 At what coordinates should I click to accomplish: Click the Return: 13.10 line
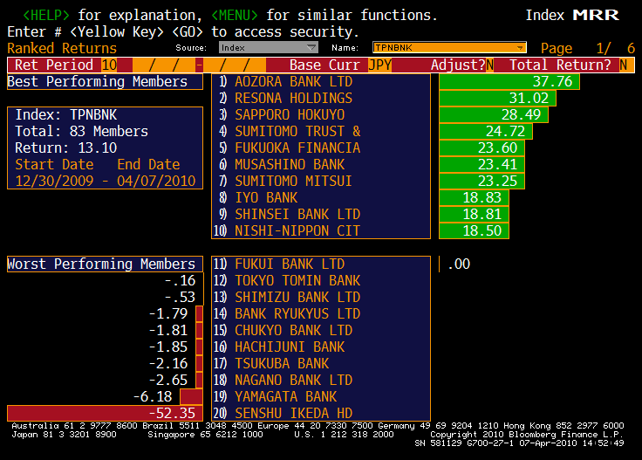coord(66,148)
